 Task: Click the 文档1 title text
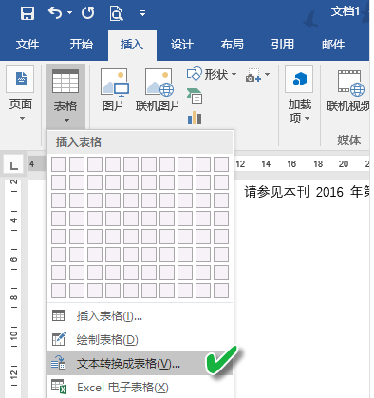click(x=346, y=11)
